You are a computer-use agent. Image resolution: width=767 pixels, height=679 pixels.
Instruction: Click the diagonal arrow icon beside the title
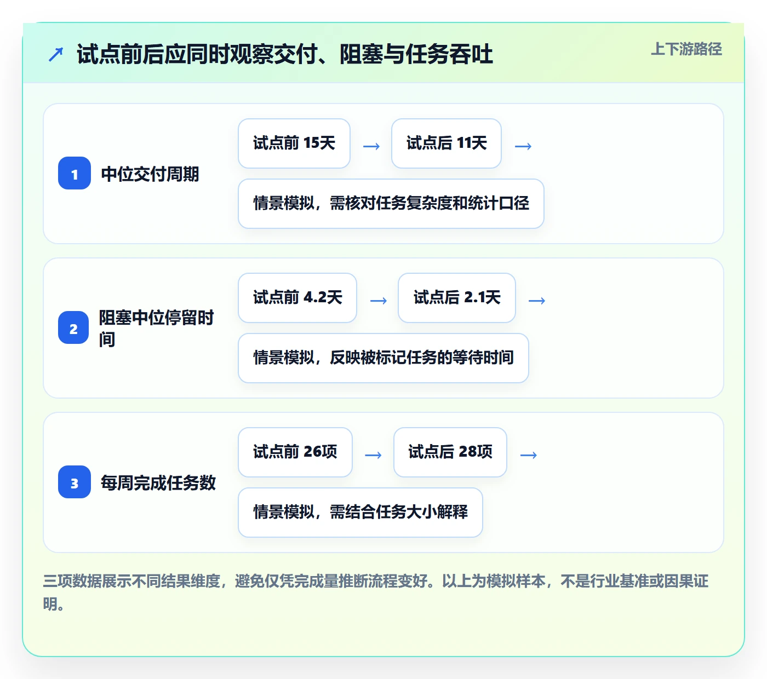click(56, 54)
